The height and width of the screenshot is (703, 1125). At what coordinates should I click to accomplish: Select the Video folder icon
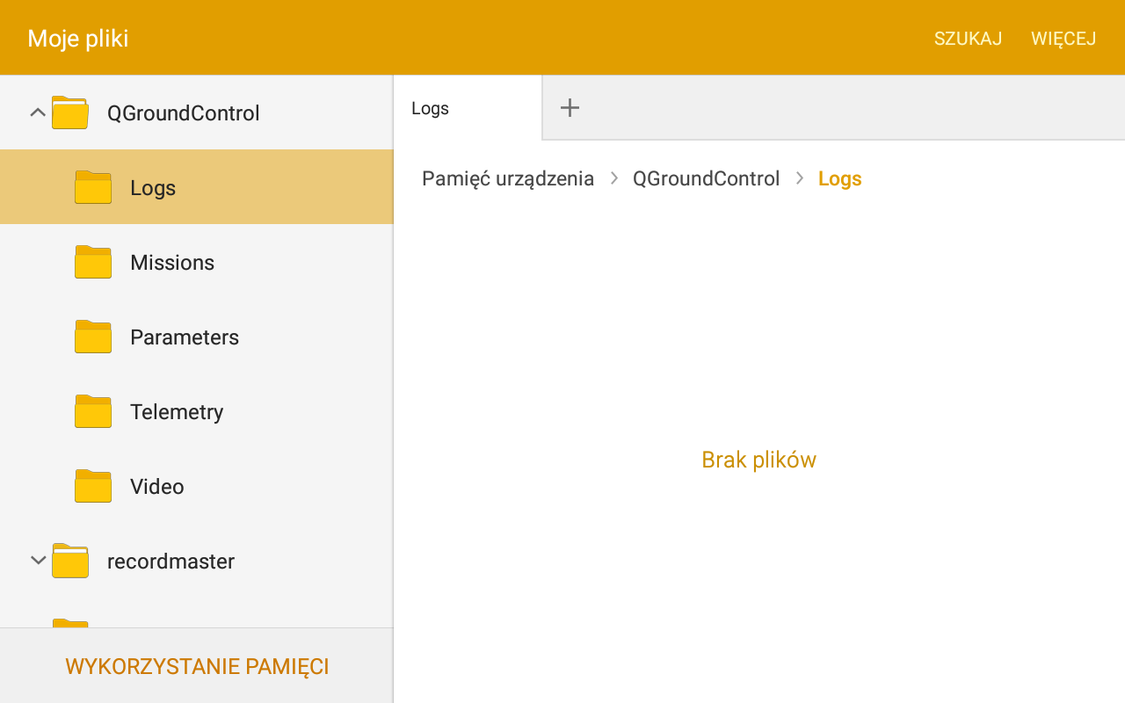point(92,486)
